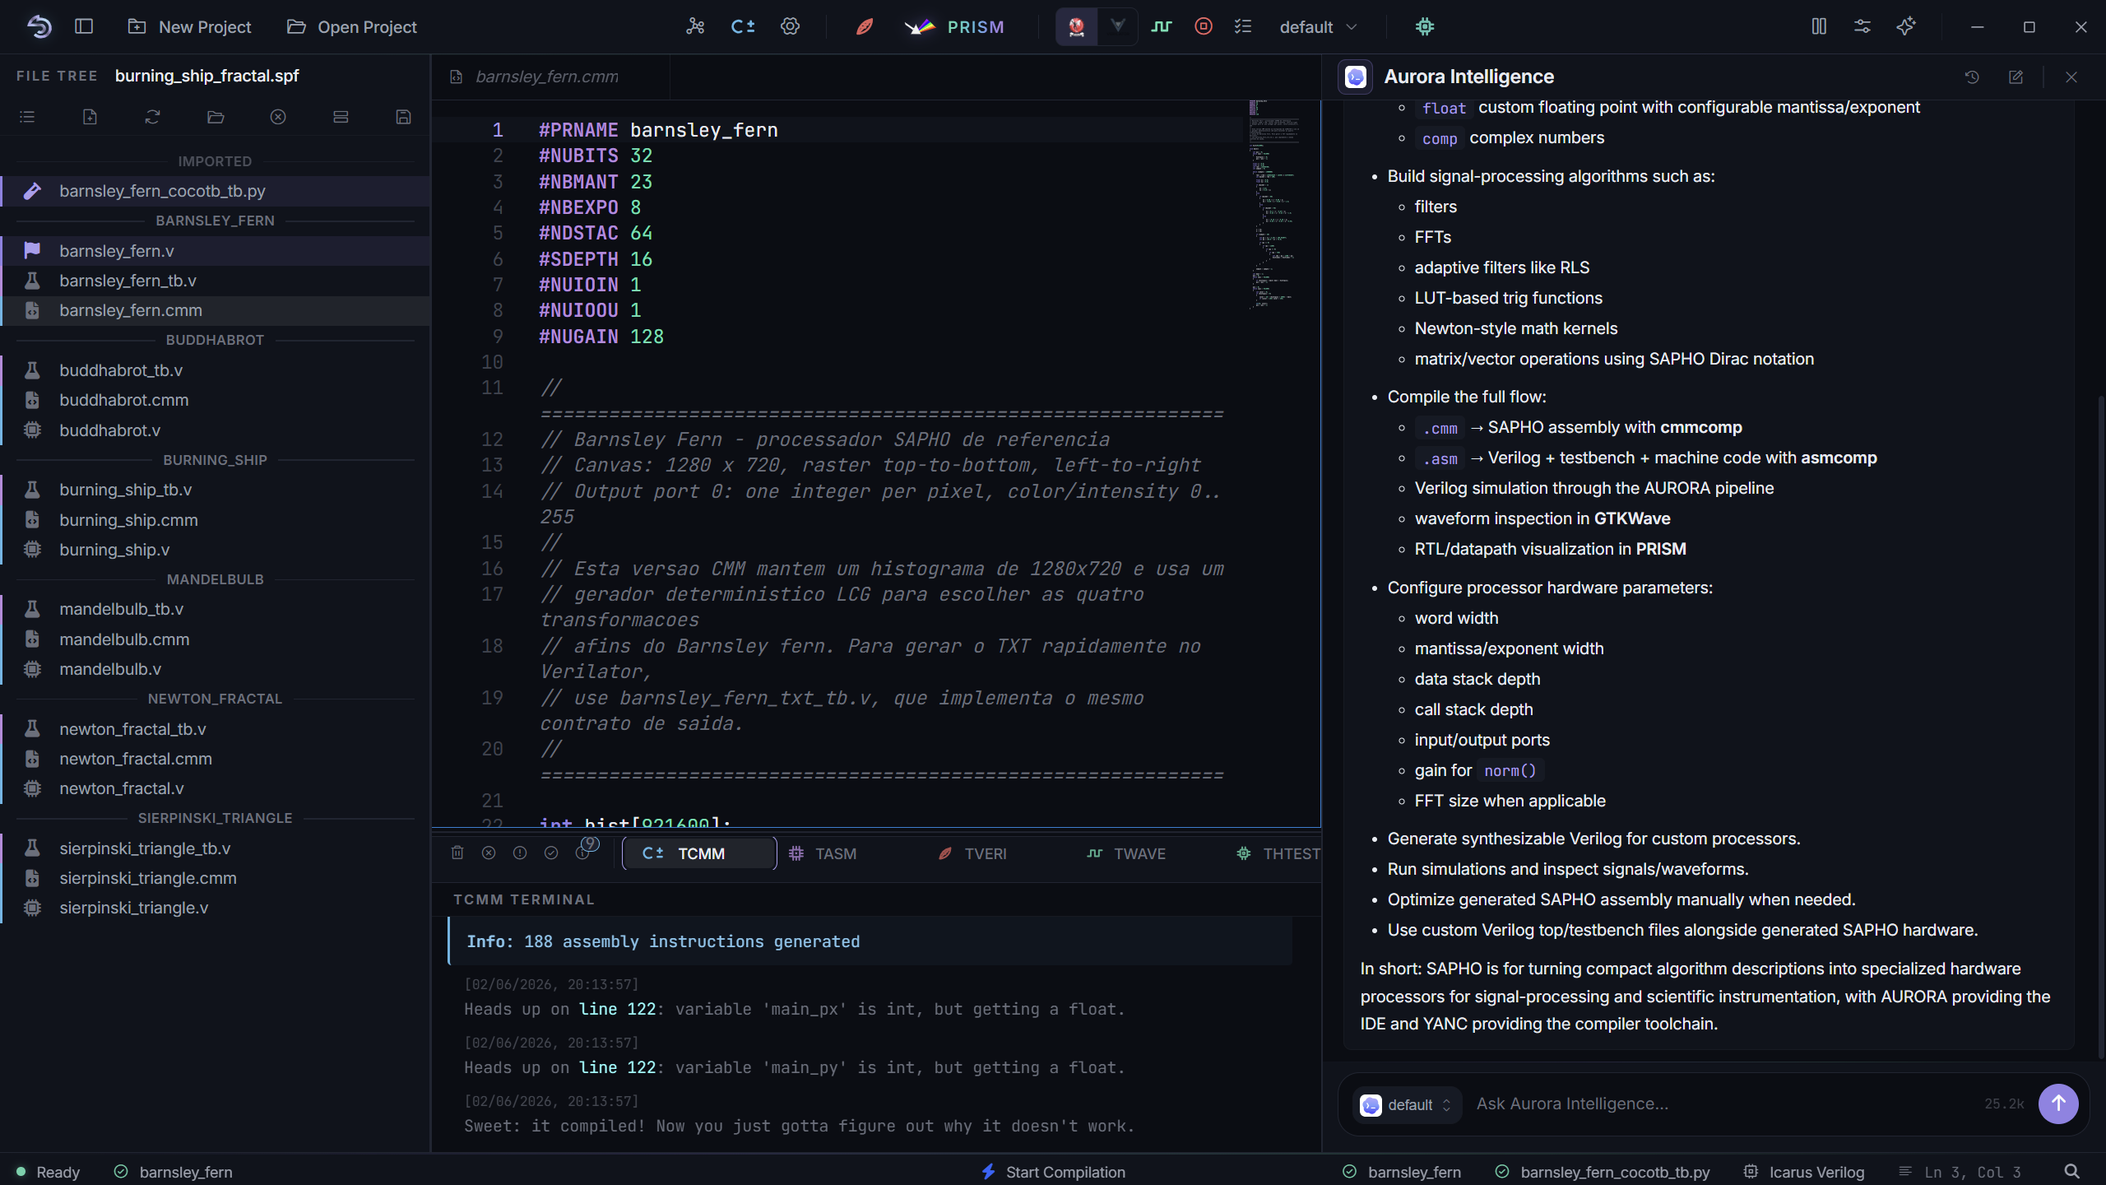Open buddhabrot.cmm in file tree
This screenshot has height=1185, width=2106.
pyautogui.click(x=216, y=400)
